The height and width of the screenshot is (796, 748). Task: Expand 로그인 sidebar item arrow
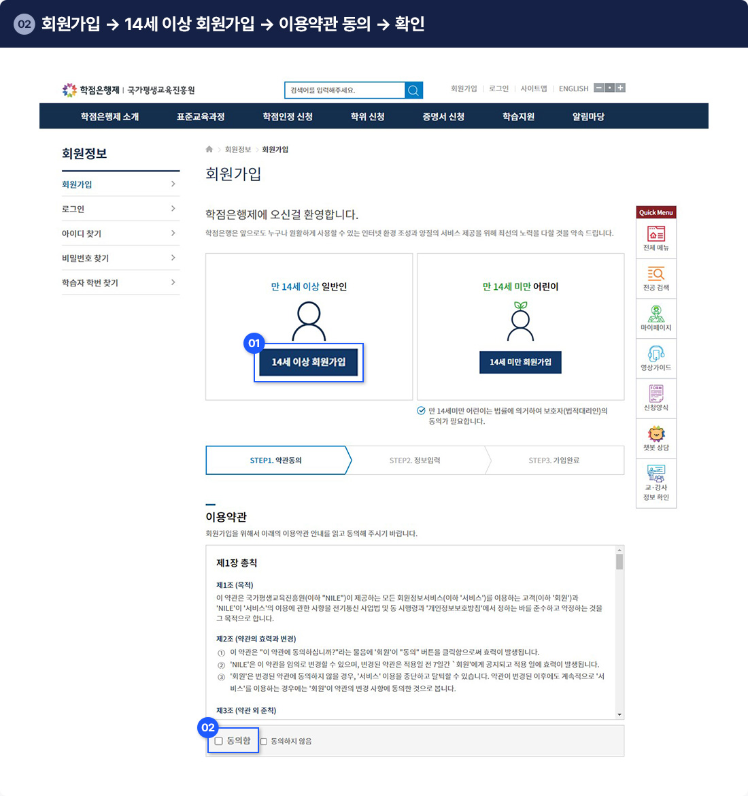point(173,209)
